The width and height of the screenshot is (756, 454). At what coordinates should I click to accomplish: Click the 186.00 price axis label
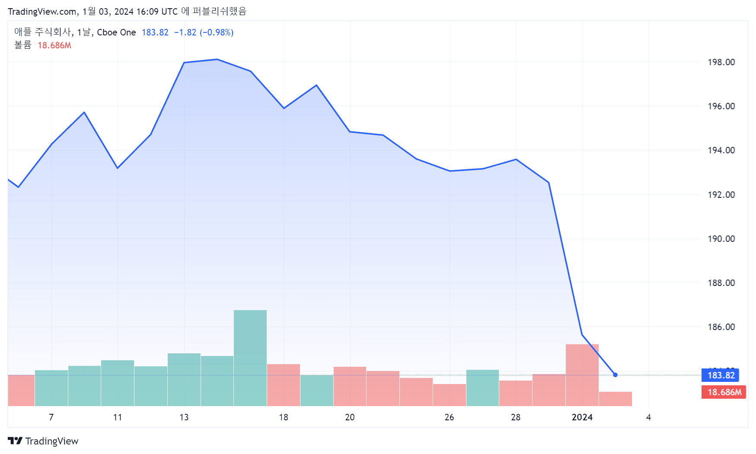(721, 327)
